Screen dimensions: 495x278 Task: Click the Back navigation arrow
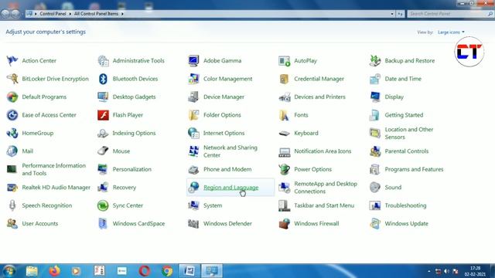pyautogui.click(x=5, y=14)
